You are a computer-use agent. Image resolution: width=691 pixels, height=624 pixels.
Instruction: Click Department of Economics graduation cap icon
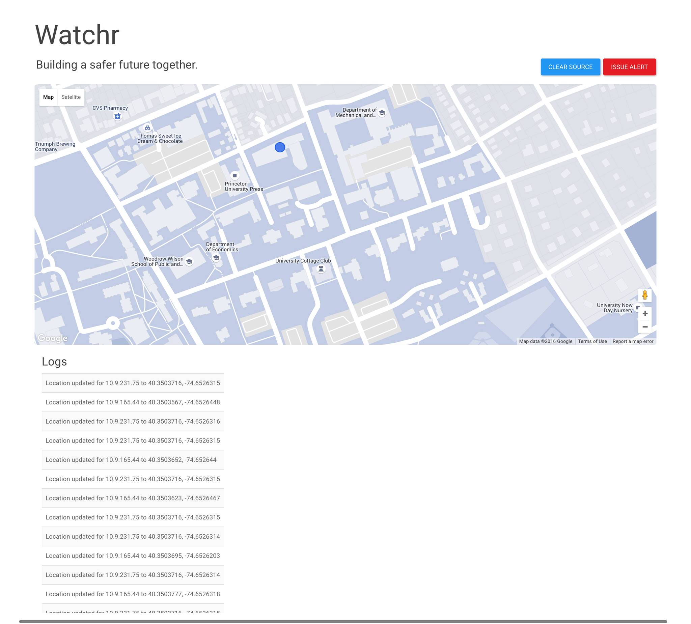click(216, 258)
